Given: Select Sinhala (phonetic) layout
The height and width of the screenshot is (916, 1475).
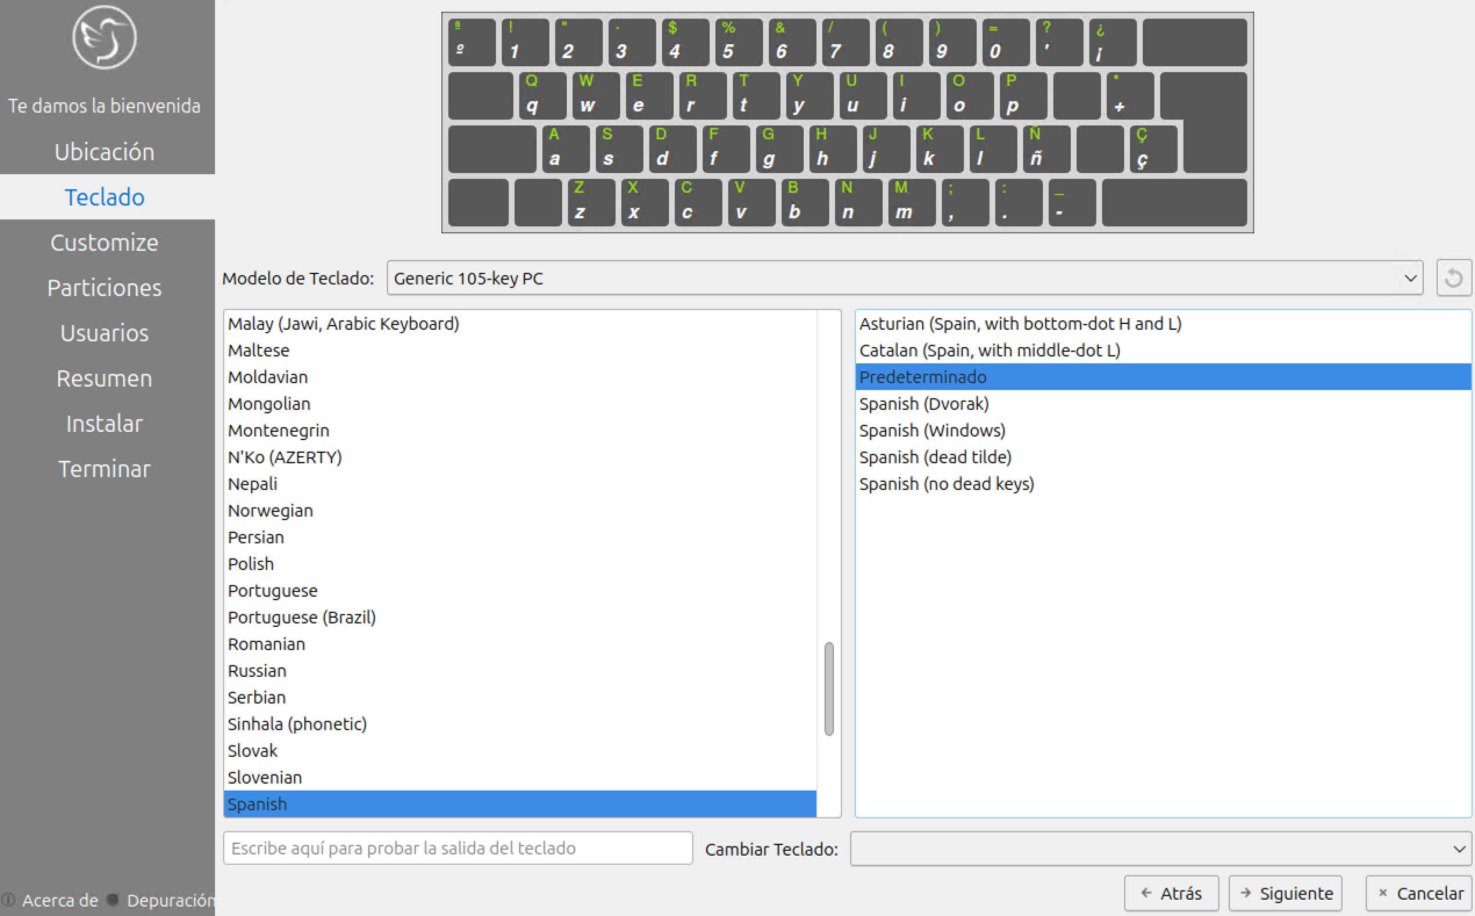Looking at the screenshot, I should coord(520,724).
